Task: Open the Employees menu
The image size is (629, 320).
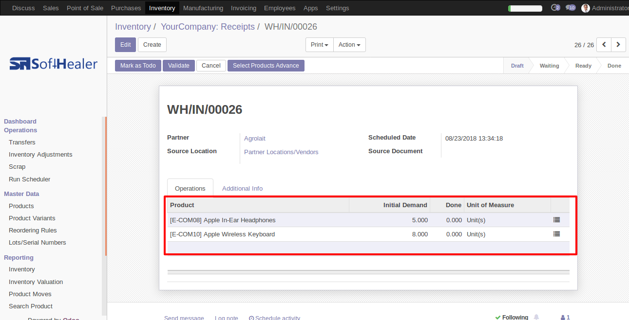Action: click(x=280, y=8)
